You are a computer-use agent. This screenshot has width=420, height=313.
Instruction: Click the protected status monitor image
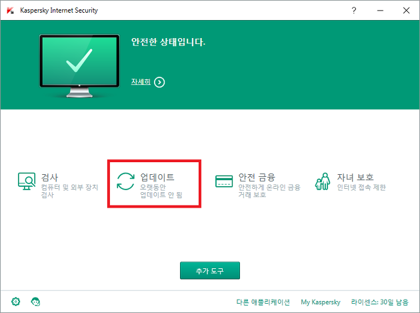pos(79,65)
